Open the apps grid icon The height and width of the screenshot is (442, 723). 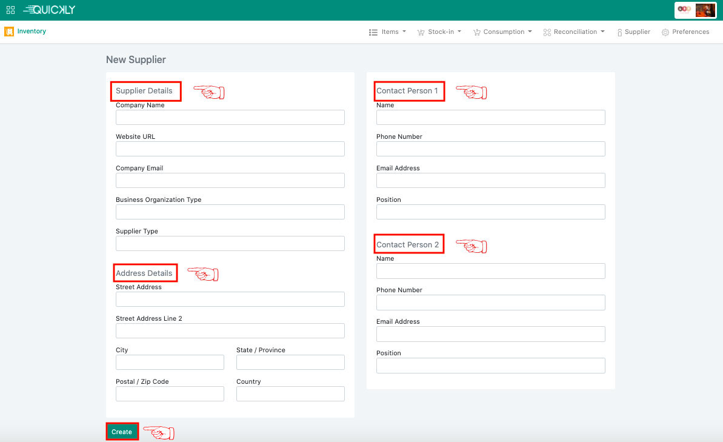coord(10,10)
